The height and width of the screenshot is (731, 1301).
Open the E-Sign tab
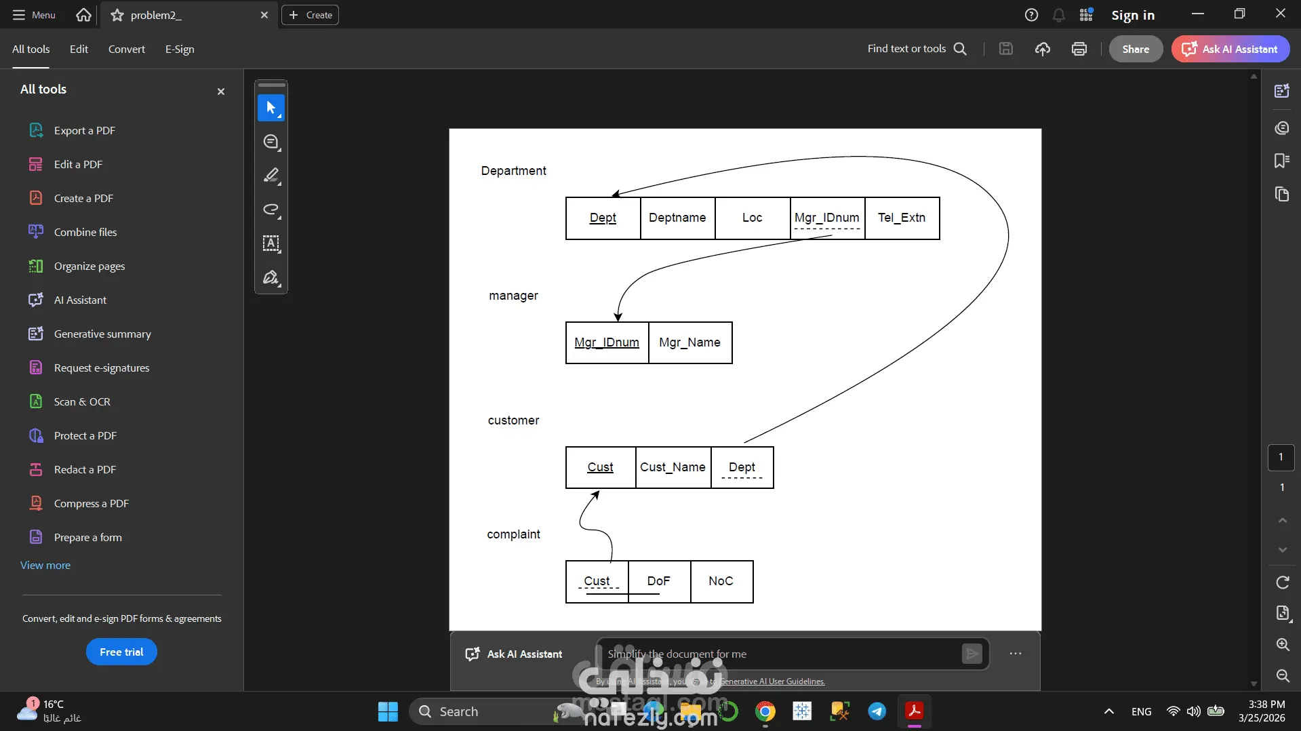[x=180, y=49]
